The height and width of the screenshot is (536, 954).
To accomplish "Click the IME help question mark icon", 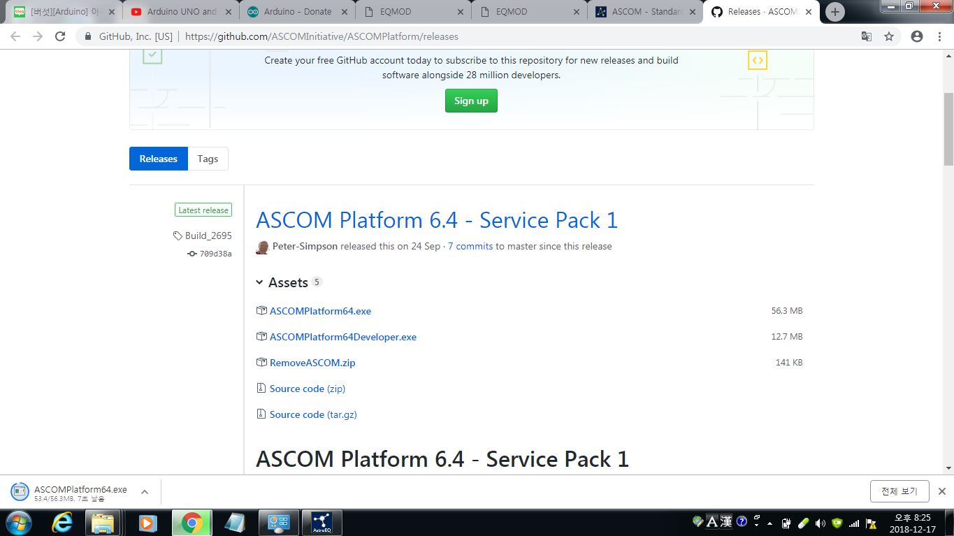I will pos(742,521).
